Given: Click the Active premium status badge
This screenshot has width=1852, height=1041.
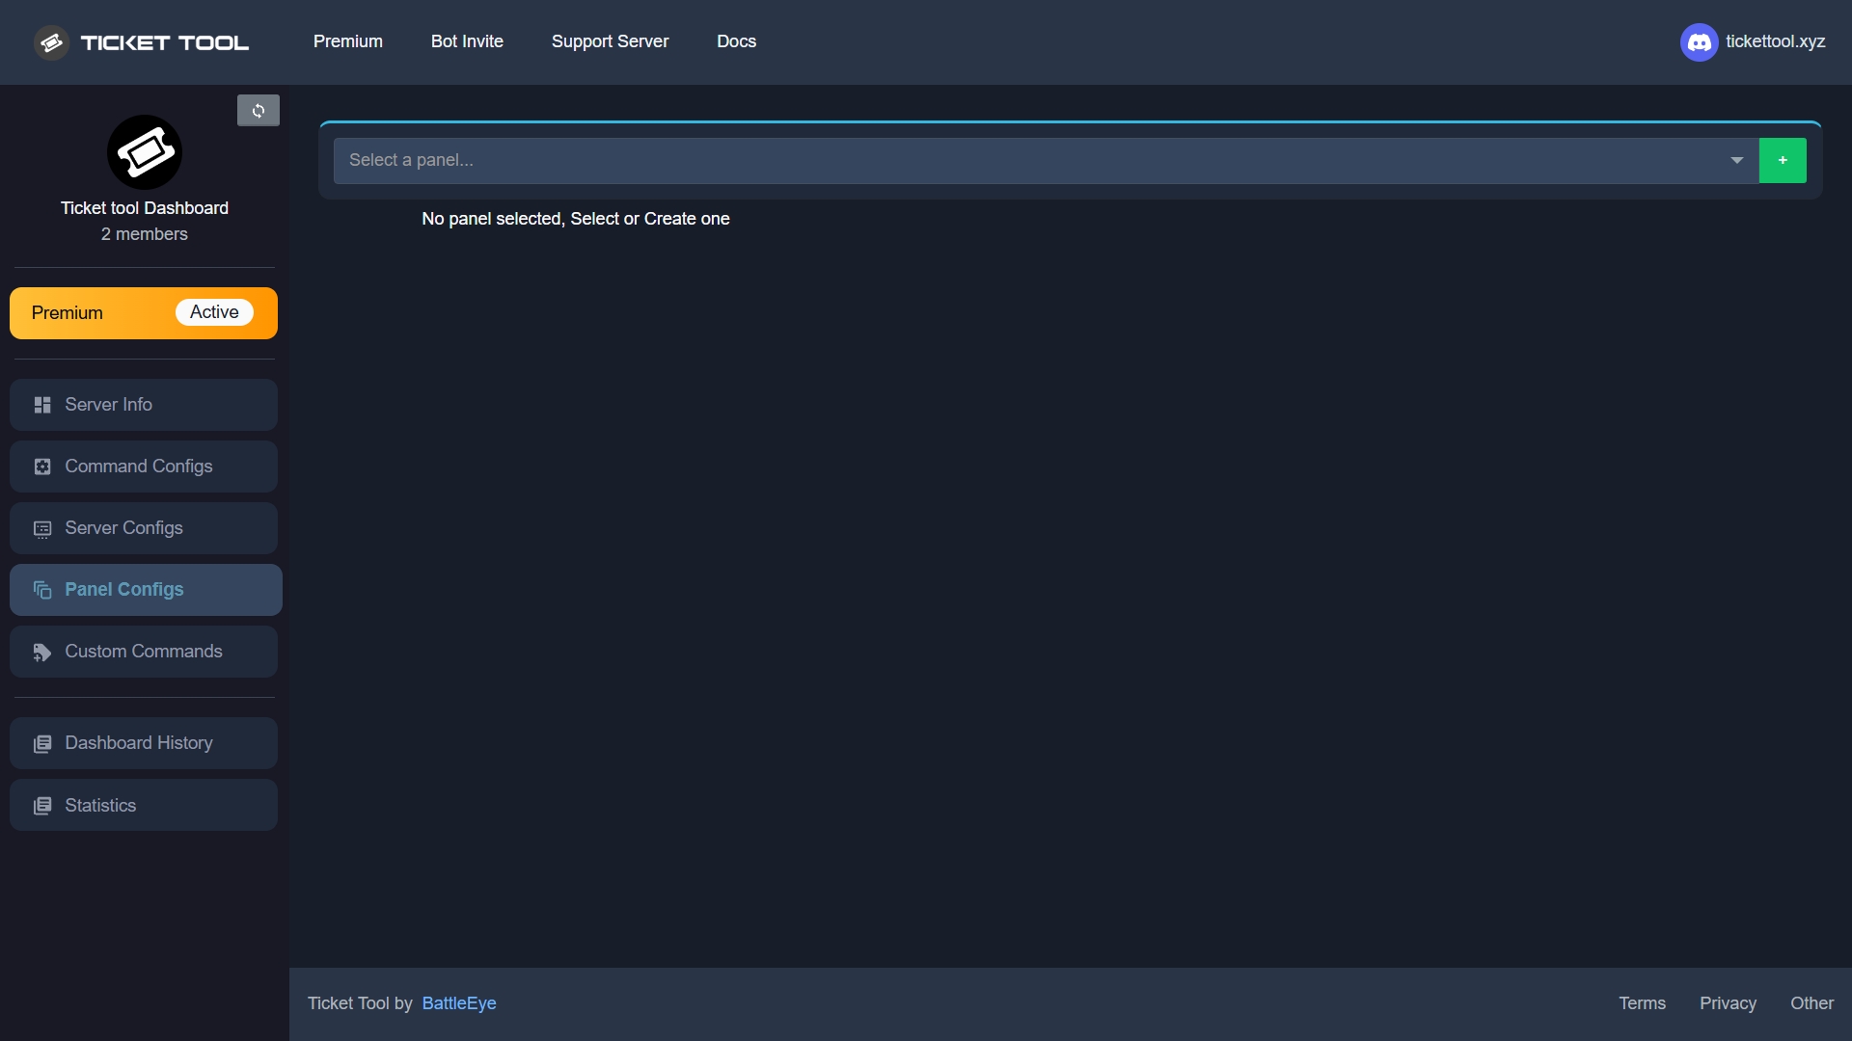Looking at the screenshot, I should pyautogui.click(x=214, y=312).
